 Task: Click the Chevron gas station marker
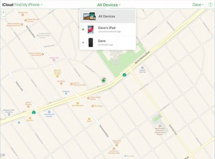67,88
